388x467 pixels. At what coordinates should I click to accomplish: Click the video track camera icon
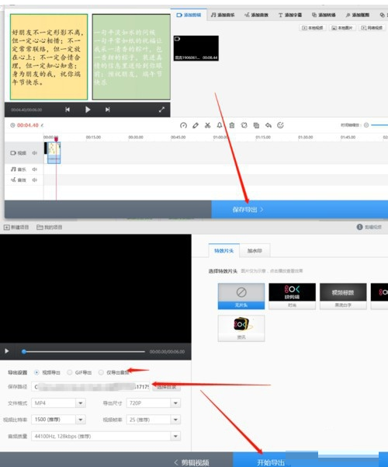pyautogui.click(x=13, y=153)
